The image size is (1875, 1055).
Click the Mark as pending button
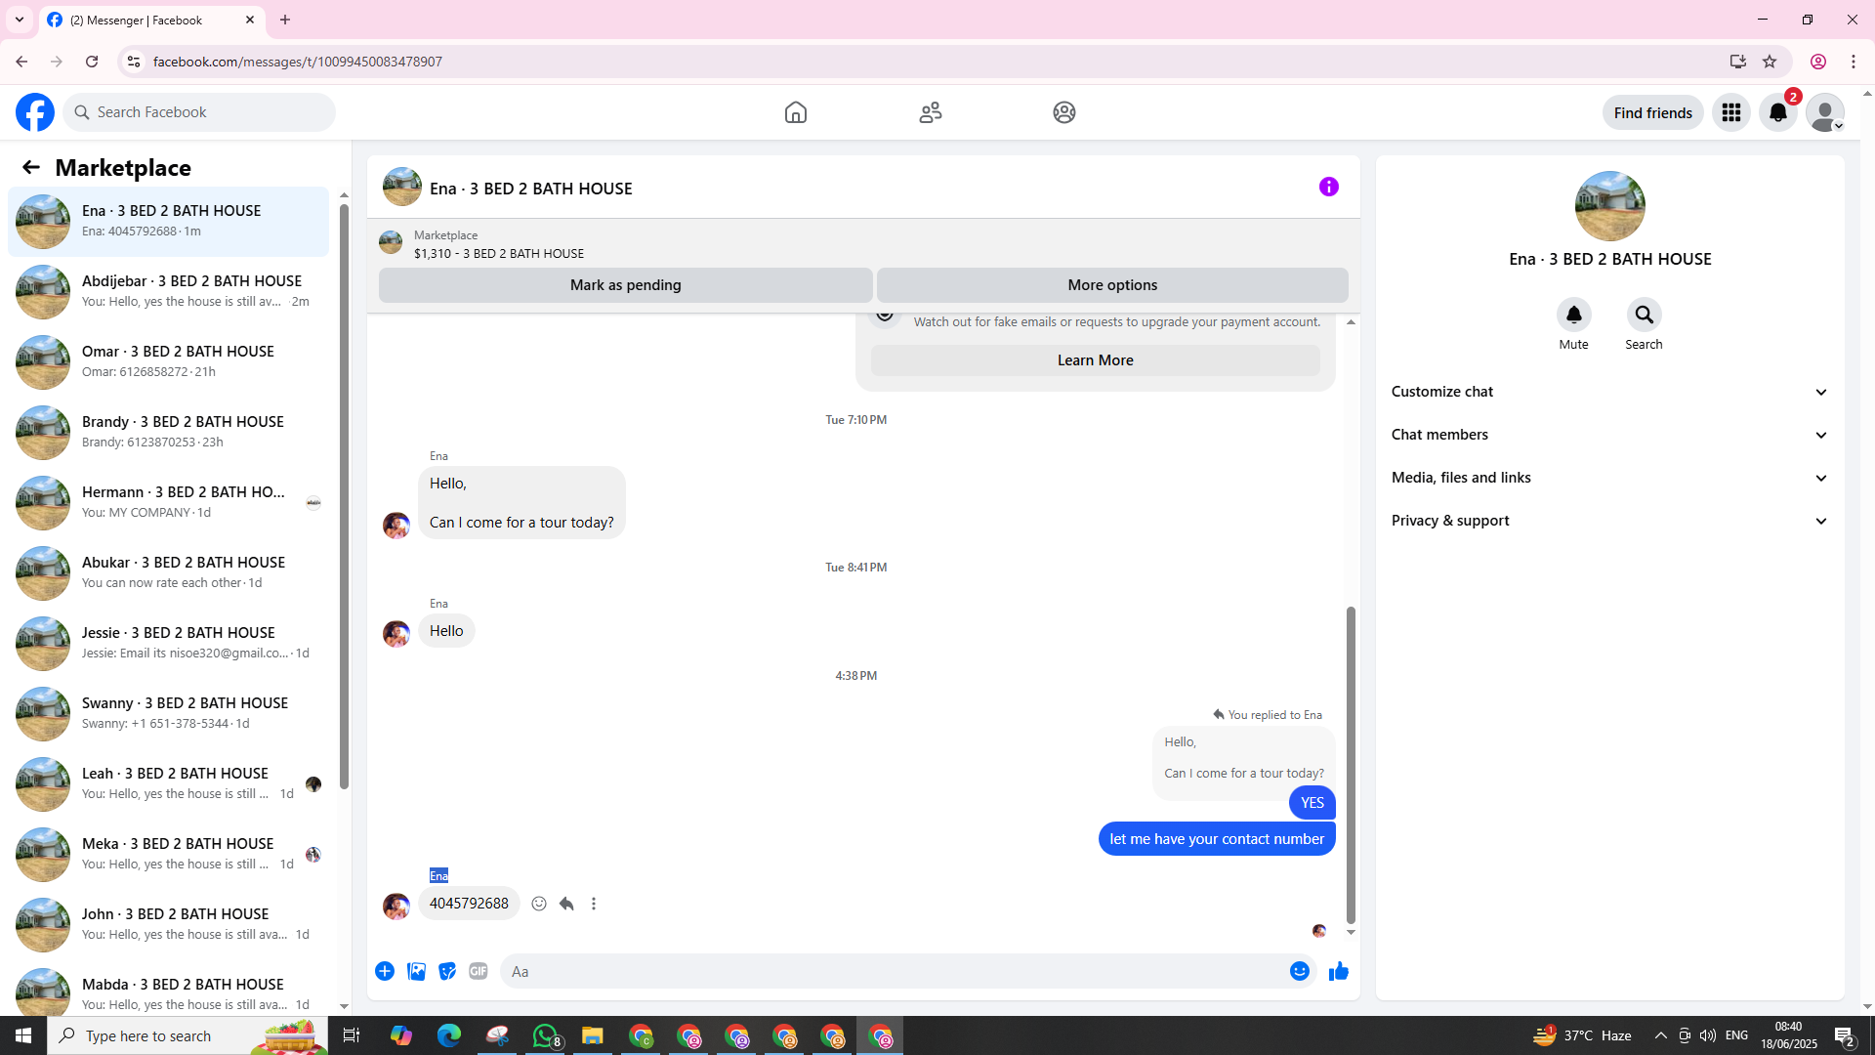click(626, 285)
